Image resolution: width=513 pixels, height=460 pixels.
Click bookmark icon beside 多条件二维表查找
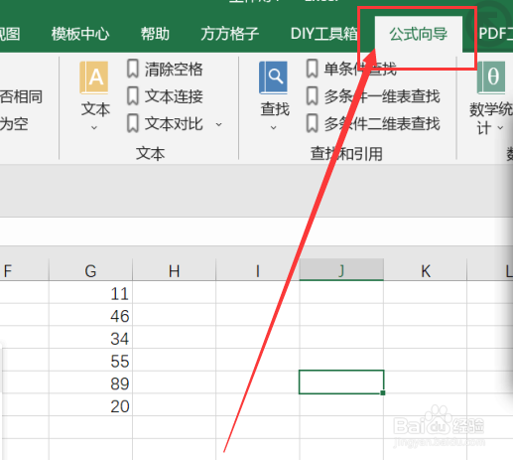coord(312,124)
